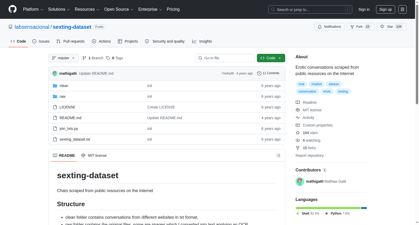Open the sexting_dataset.txt file
Screen dimensions: 419x225
click(x=75, y=139)
